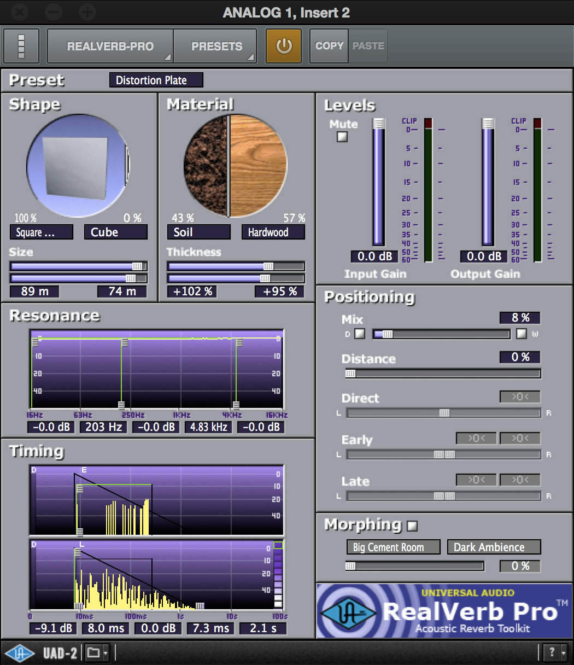Click the Input Gain 0.0 dB value
The width and height of the screenshot is (574, 665).
pyautogui.click(x=375, y=256)
